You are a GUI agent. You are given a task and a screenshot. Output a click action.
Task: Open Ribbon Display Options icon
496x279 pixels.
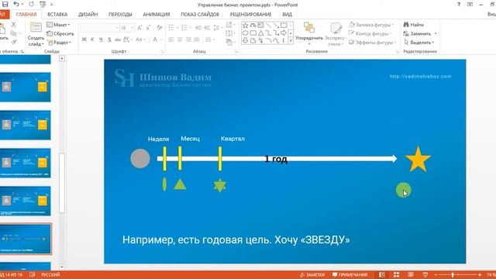tap(470, 5)
